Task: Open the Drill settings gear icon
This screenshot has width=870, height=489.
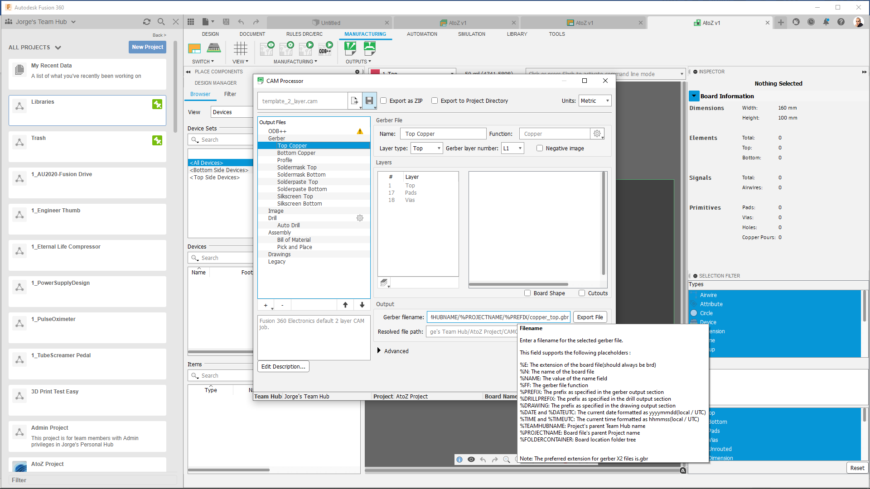Action: [360, 218]
